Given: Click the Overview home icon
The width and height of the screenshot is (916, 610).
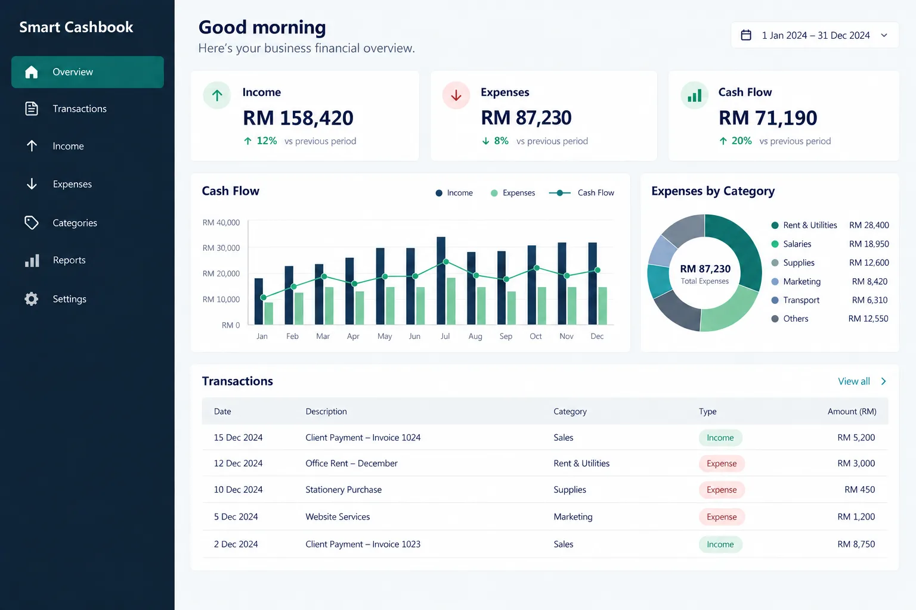Looking at the screenshot, I should point(32,72).
